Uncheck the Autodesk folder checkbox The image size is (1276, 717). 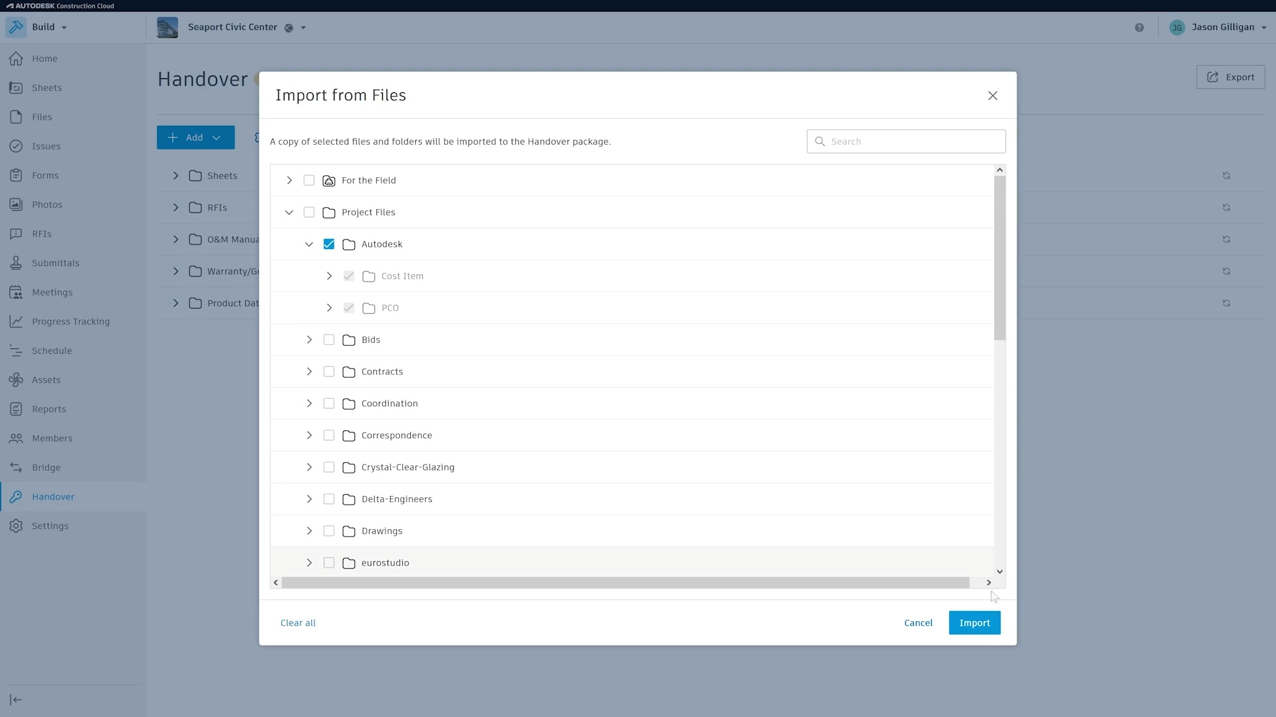pyautogui.click(x=330, y=244)
